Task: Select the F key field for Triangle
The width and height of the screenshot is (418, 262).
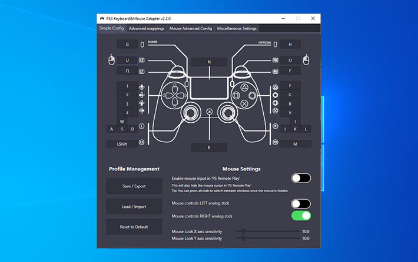Action: point(290,86)
